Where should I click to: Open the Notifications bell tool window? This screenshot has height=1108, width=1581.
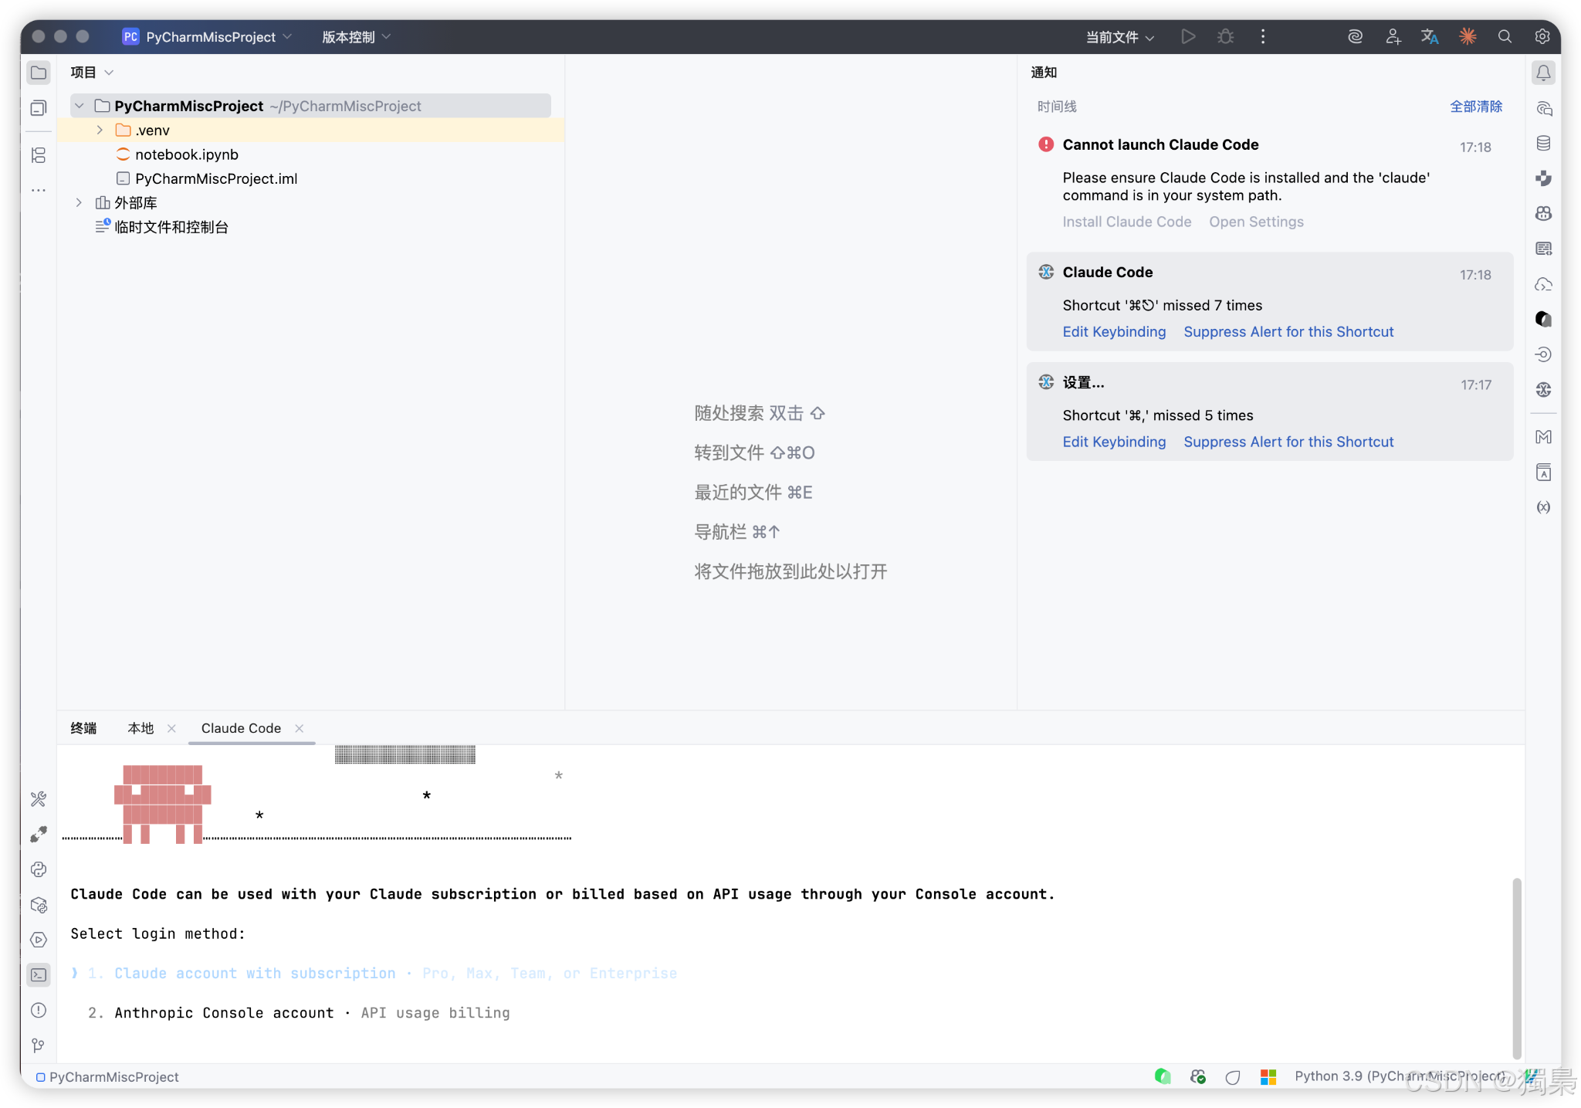coord(1543,73)
